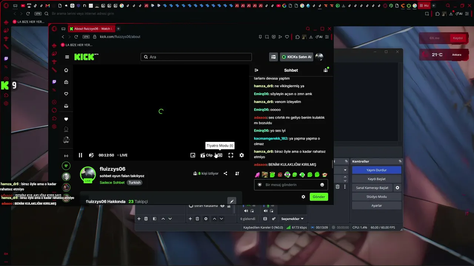This screenshot has height=266, width=474.
Task: Open the downloads icon in Kick window toolbar
Action: pos(311,37)
